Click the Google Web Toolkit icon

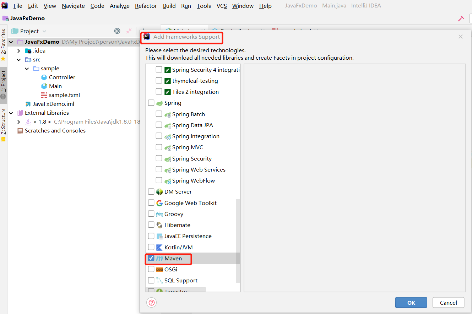pyautogui.click(x=159, y=203)
